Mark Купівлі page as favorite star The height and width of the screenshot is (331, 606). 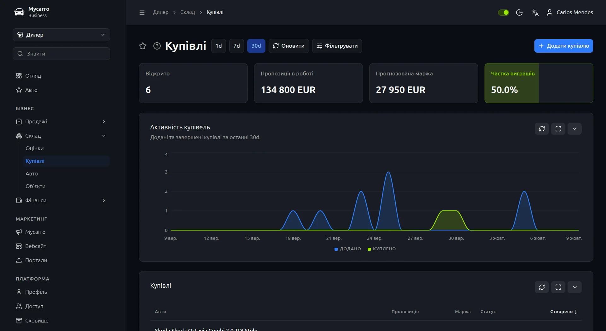point(143,46)
